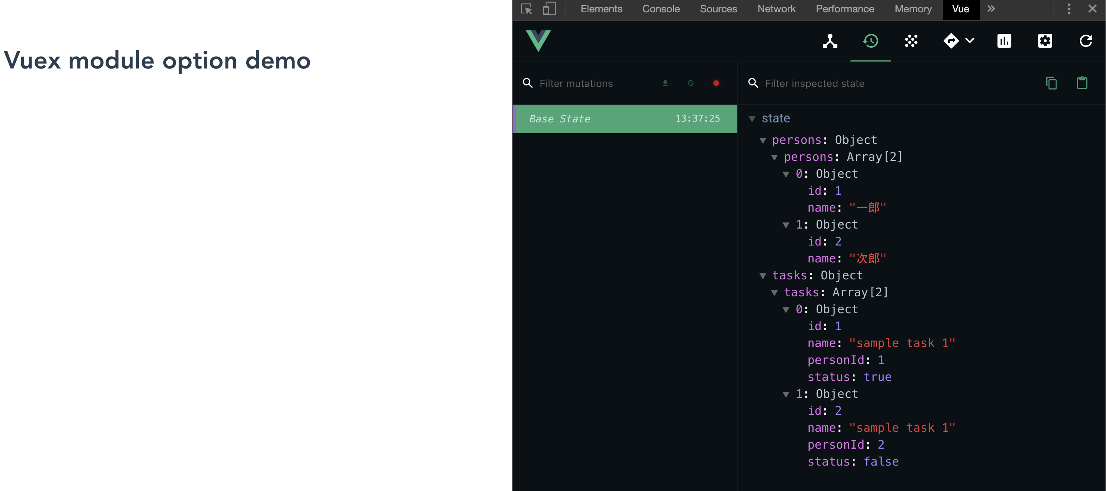This screenshot has height=491, width=1106.
Task: Click the revert all mutations icon
Action: [690, 83]
